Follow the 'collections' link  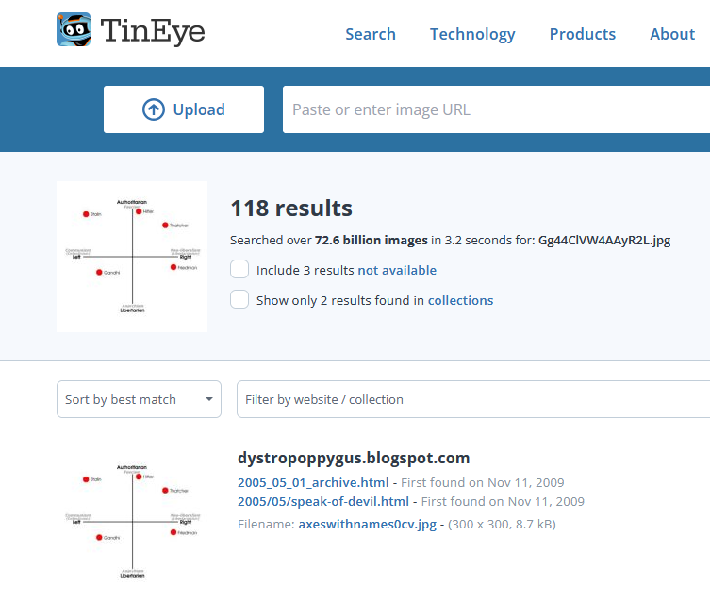click(x=460, y=300)
